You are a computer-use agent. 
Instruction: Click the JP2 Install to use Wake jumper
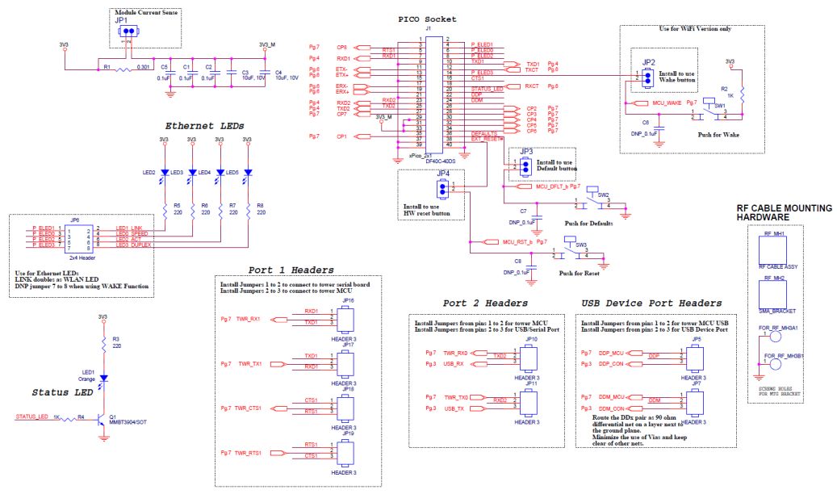click(x=647, y=77)
